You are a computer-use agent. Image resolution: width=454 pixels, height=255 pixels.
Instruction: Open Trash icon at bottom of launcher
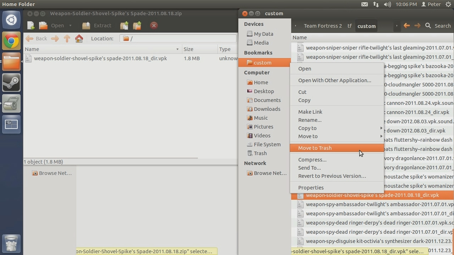click(x=11, y=243)
